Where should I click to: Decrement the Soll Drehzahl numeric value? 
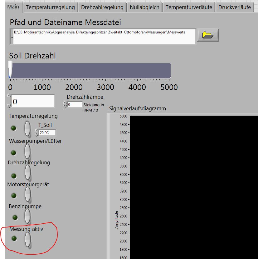coord(9,106)
